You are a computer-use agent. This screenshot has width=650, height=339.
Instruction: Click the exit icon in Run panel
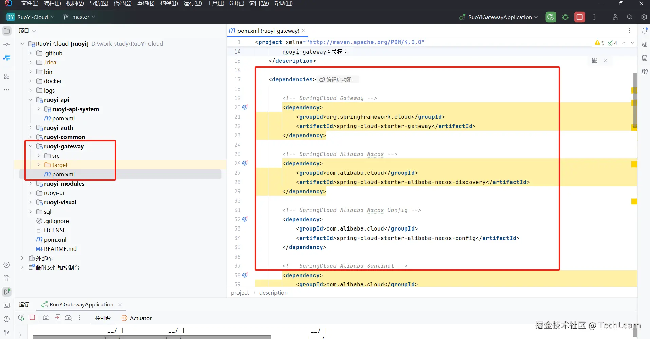[x=58, y=318]
